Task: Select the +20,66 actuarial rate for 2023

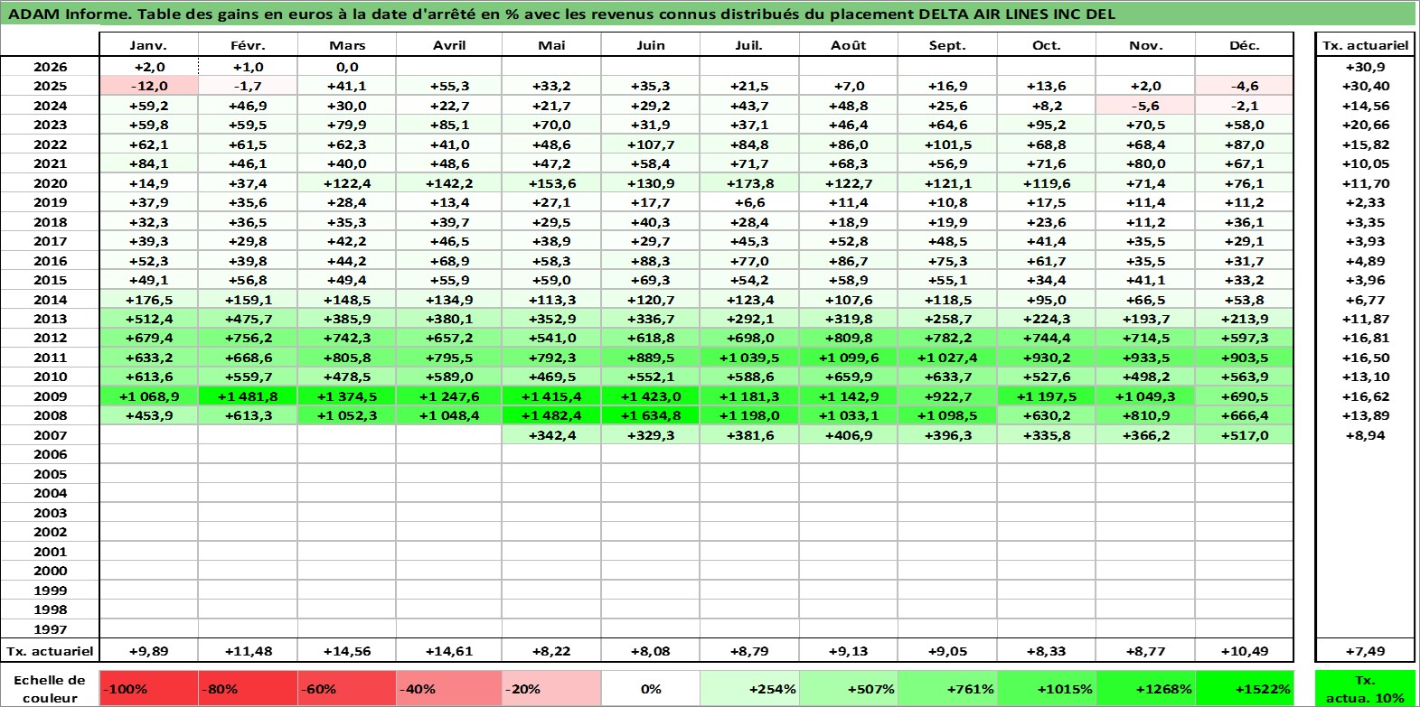Action: coord(1365,125)
